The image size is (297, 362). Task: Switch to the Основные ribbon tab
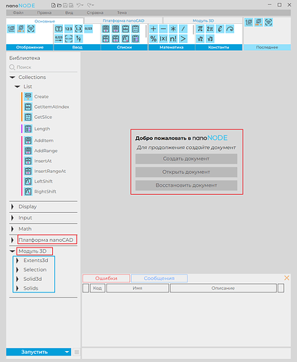45,21
